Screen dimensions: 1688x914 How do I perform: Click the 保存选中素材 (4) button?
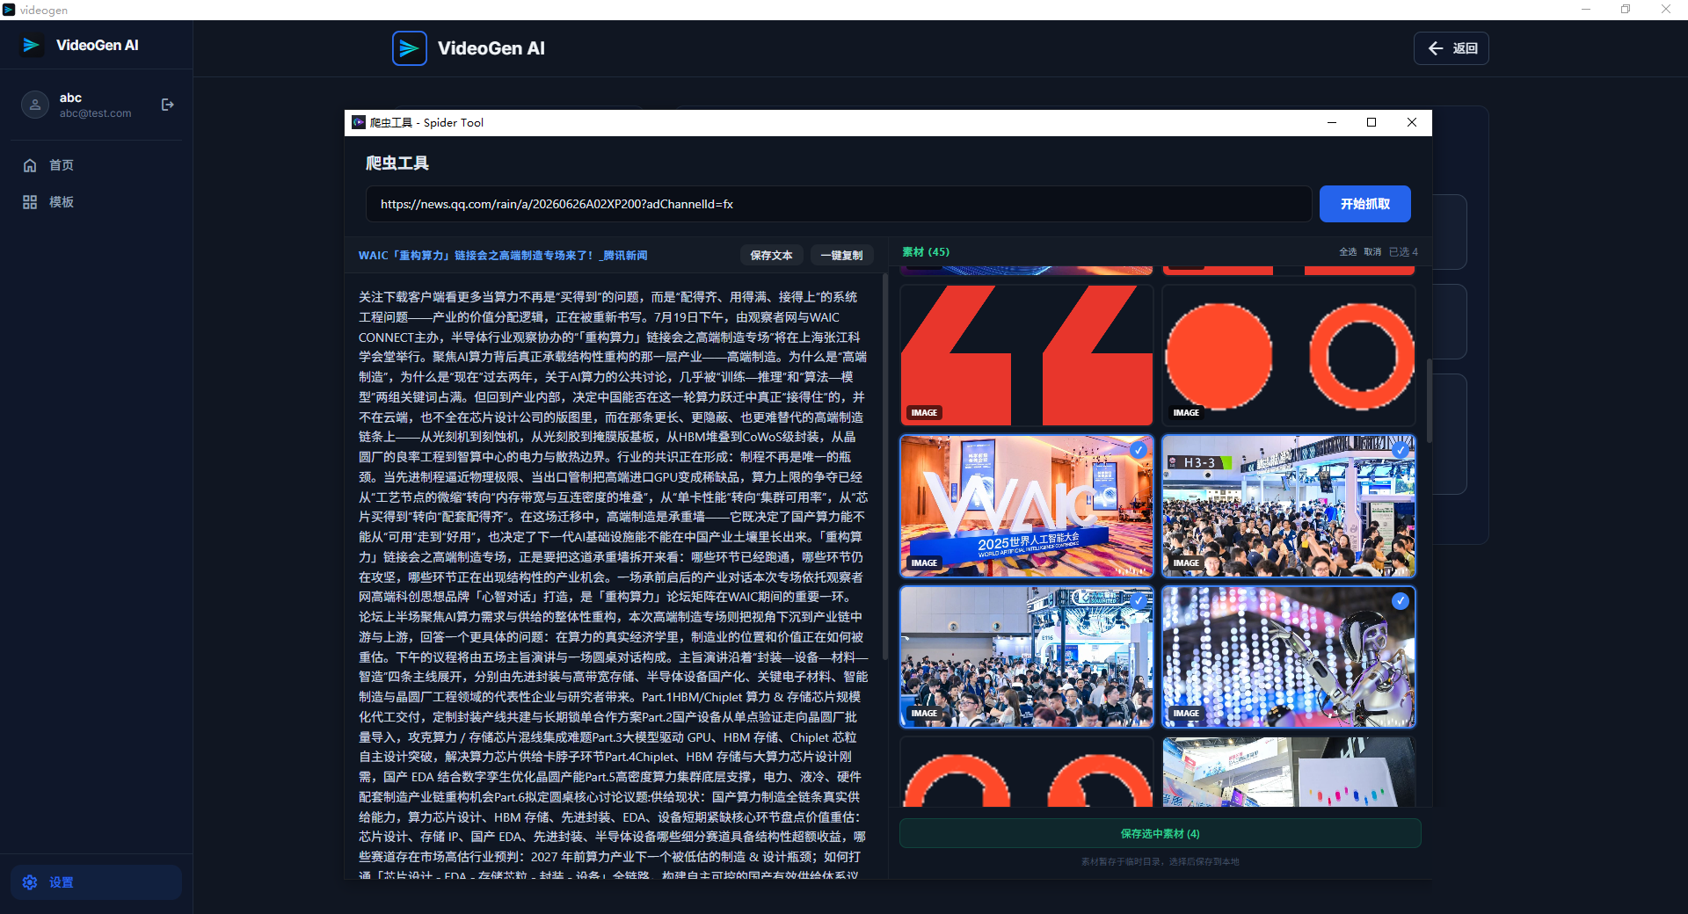coord(1160,834)
